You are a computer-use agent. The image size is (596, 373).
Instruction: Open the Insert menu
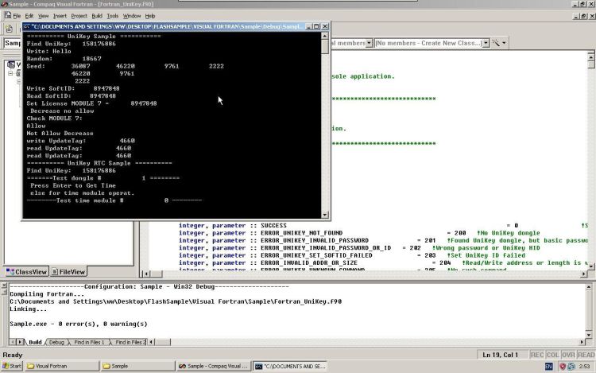click(60, 16)
